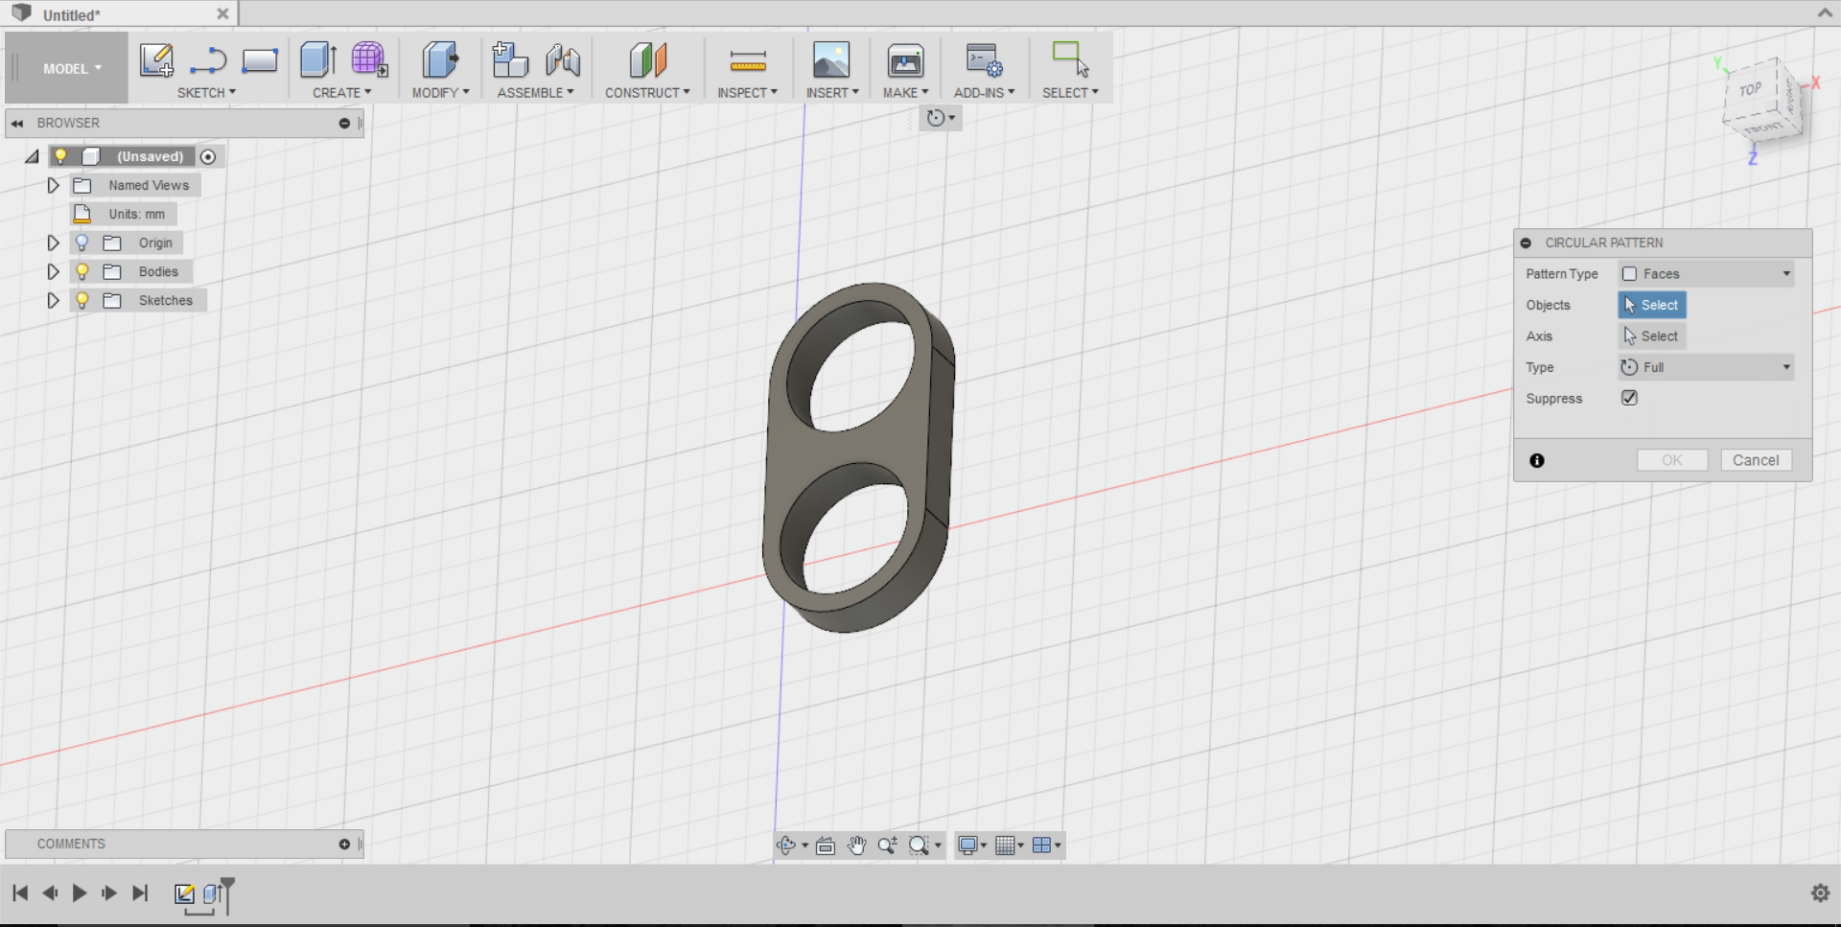Play the timeline
1841x927 pixels.
(x=80, y=893)
